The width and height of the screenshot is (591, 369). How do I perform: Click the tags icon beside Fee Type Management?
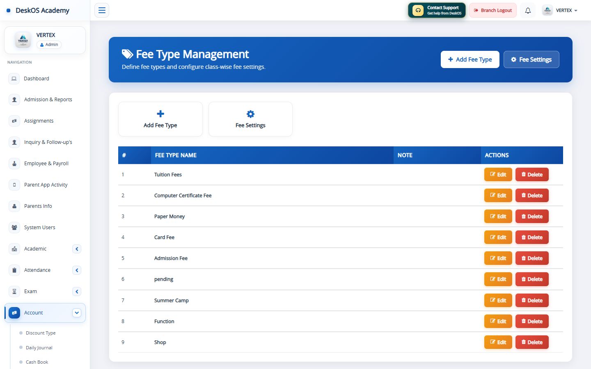pyautogui.click(x=128, y=54)
